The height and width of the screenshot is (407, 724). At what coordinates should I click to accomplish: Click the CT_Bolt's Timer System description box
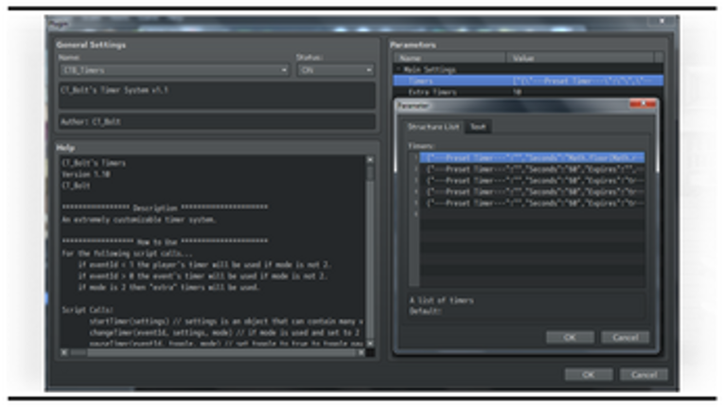(217, 96)
